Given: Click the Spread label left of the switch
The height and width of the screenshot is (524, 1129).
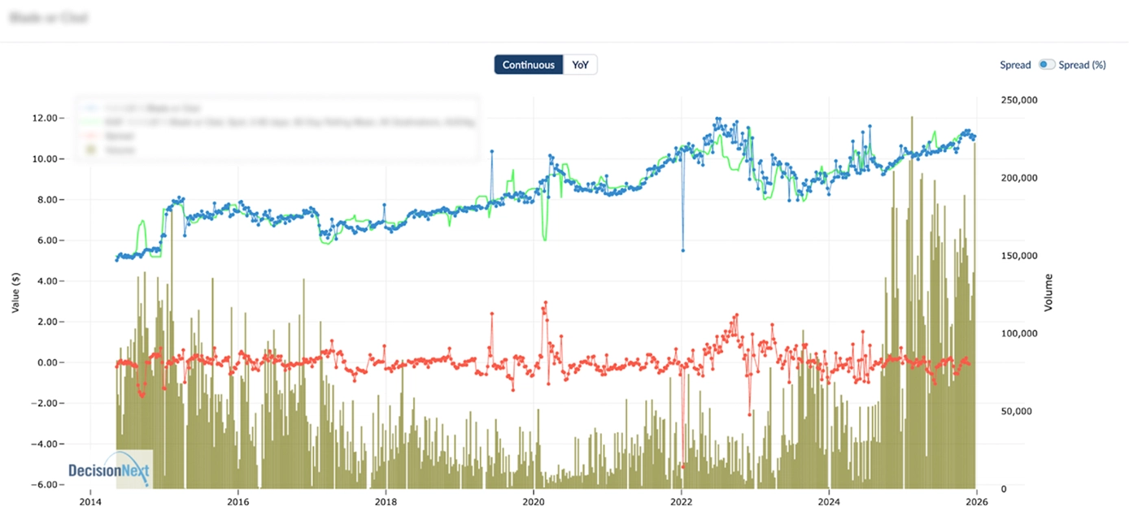Looking at the screenshot, I should [x=1015, y=65].
